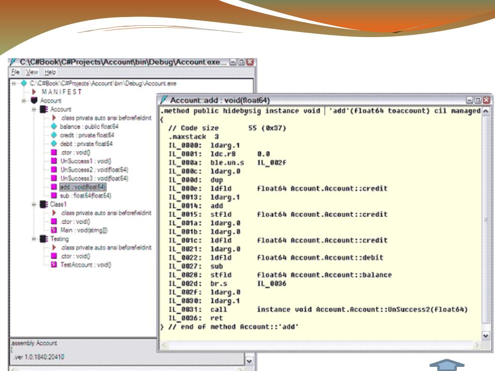Select 'UnSuccess1 : void()' method
This screenshot has width=495, height=371.
pyautogui.click(x=86, y=161)
